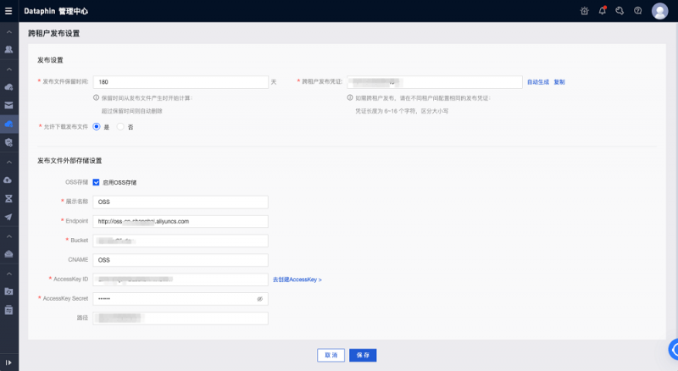Uncheck the 启用OSS存储 checkbox
Screen dimensions: 678x371
97,182
